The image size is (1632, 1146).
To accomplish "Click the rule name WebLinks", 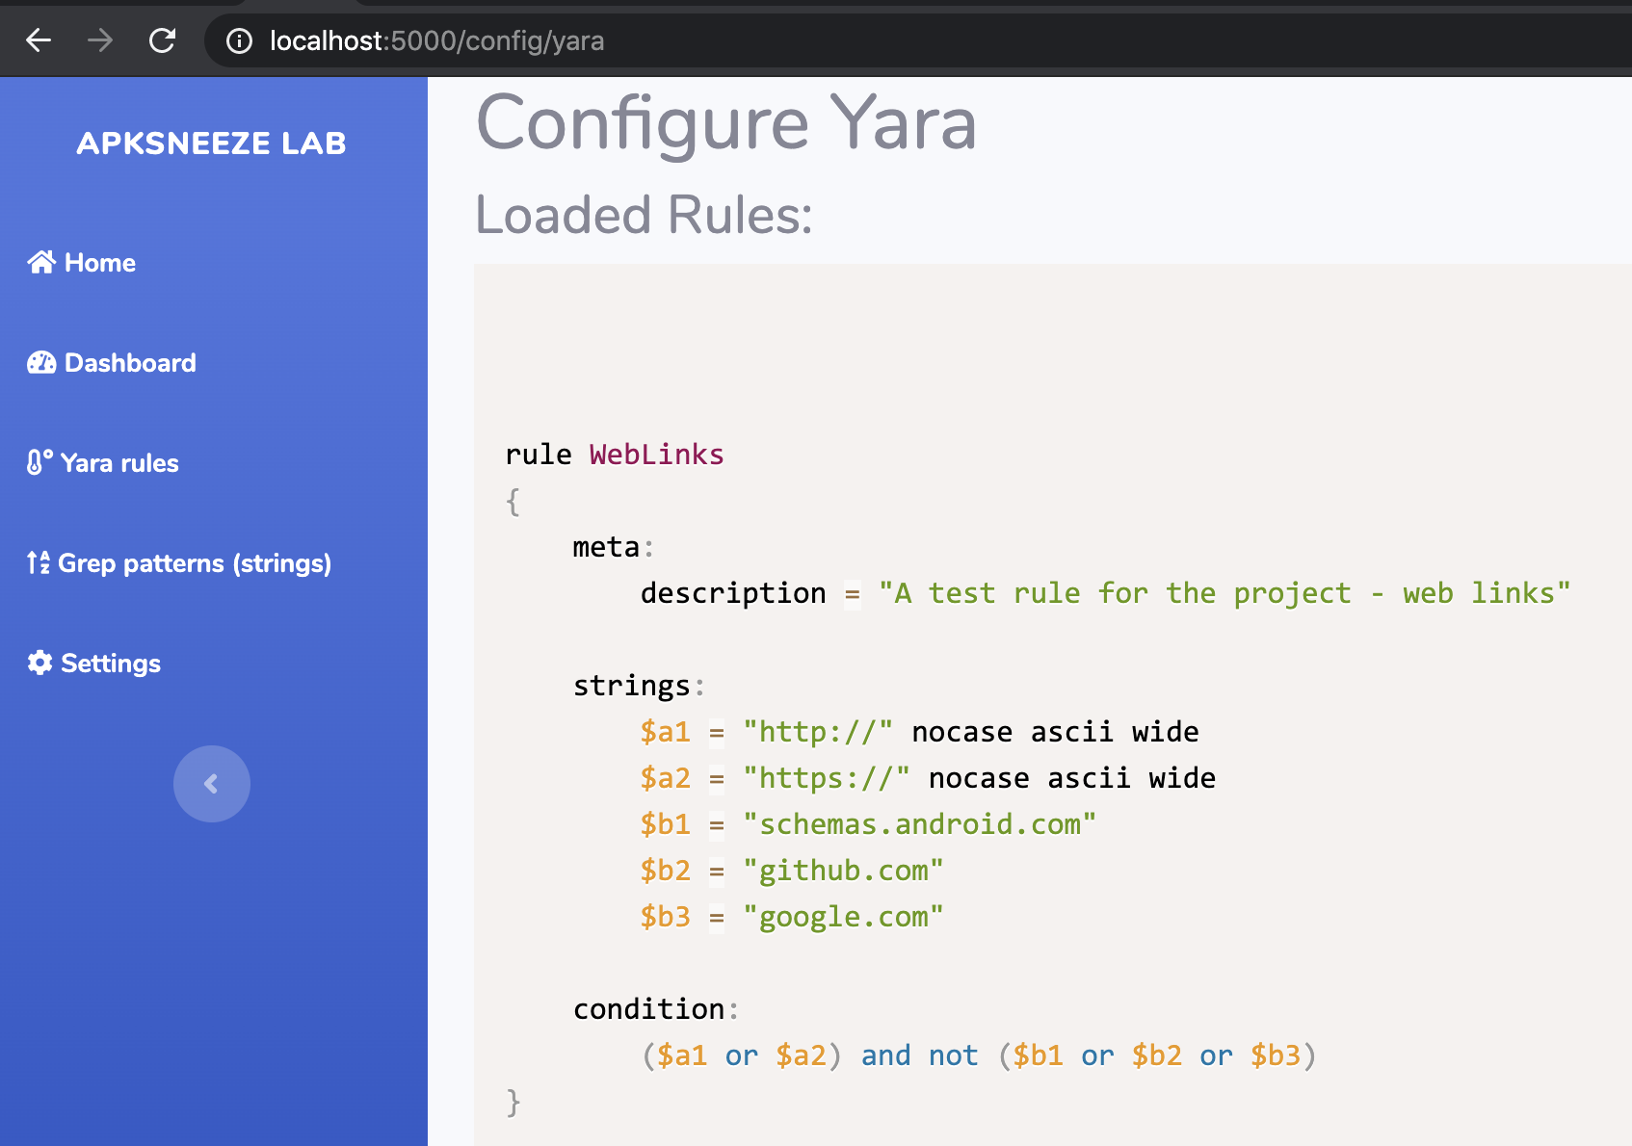I will (x=657, y=455).
